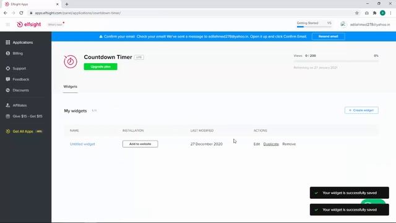Screen dimensions: 396x223
Task: Reload the page with refresh icon
Action: coord(21,13)
